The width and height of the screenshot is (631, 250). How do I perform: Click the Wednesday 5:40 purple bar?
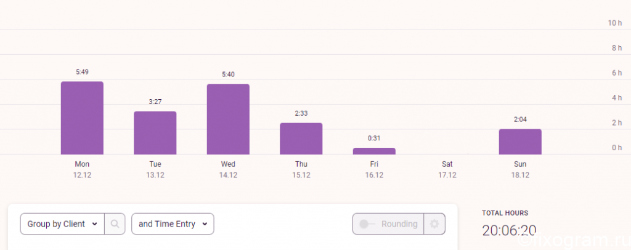[228, 119]
